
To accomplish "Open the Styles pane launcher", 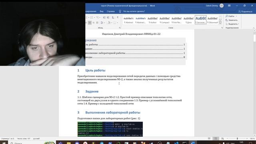I will (222, 28).
